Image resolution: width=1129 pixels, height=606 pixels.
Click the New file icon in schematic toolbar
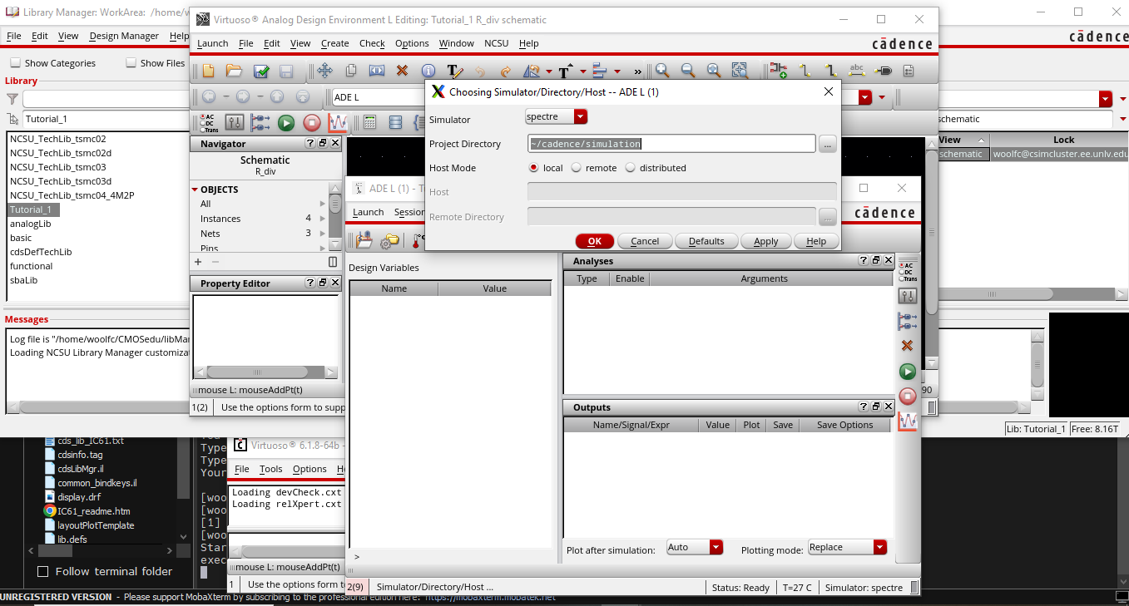208,71
